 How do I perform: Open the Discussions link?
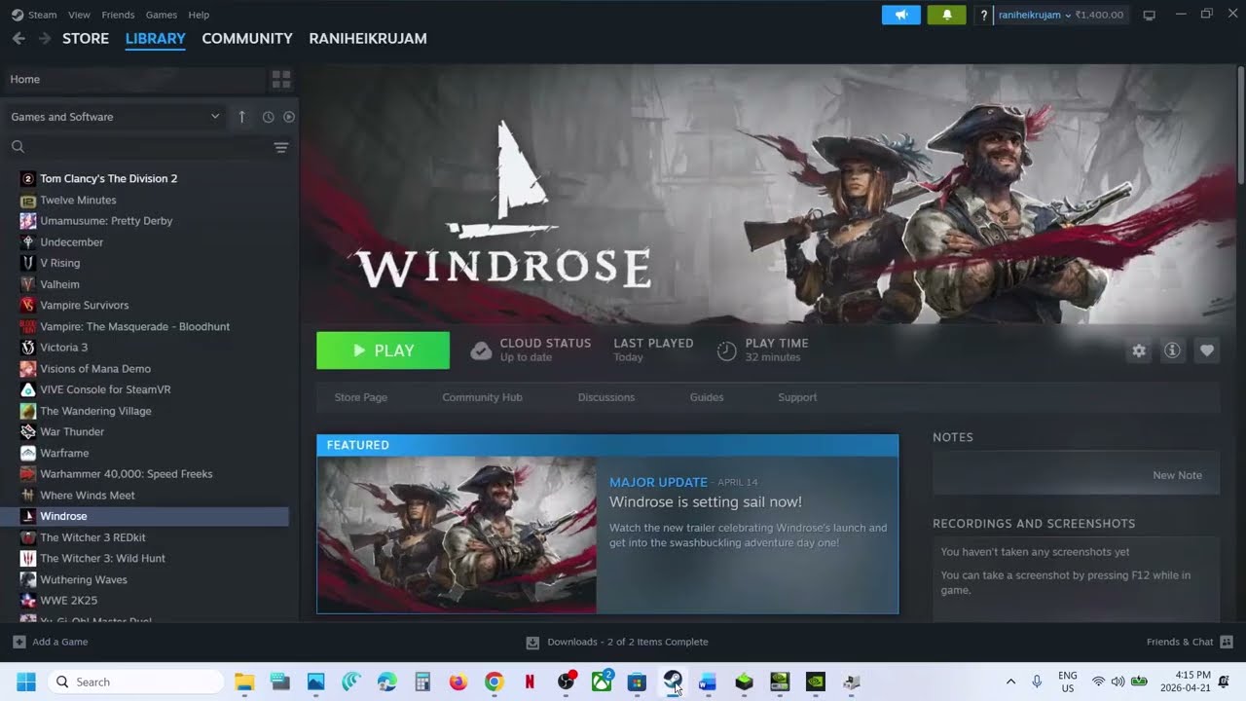pyautogui.click(x=606, y=397)
